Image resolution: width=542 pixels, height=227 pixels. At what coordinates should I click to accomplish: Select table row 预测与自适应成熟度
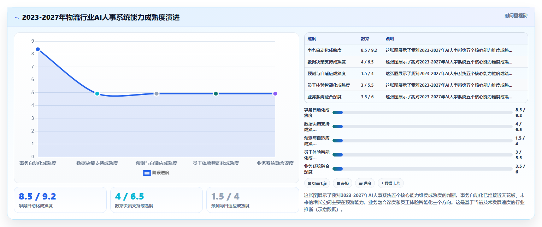pos(416,74)
